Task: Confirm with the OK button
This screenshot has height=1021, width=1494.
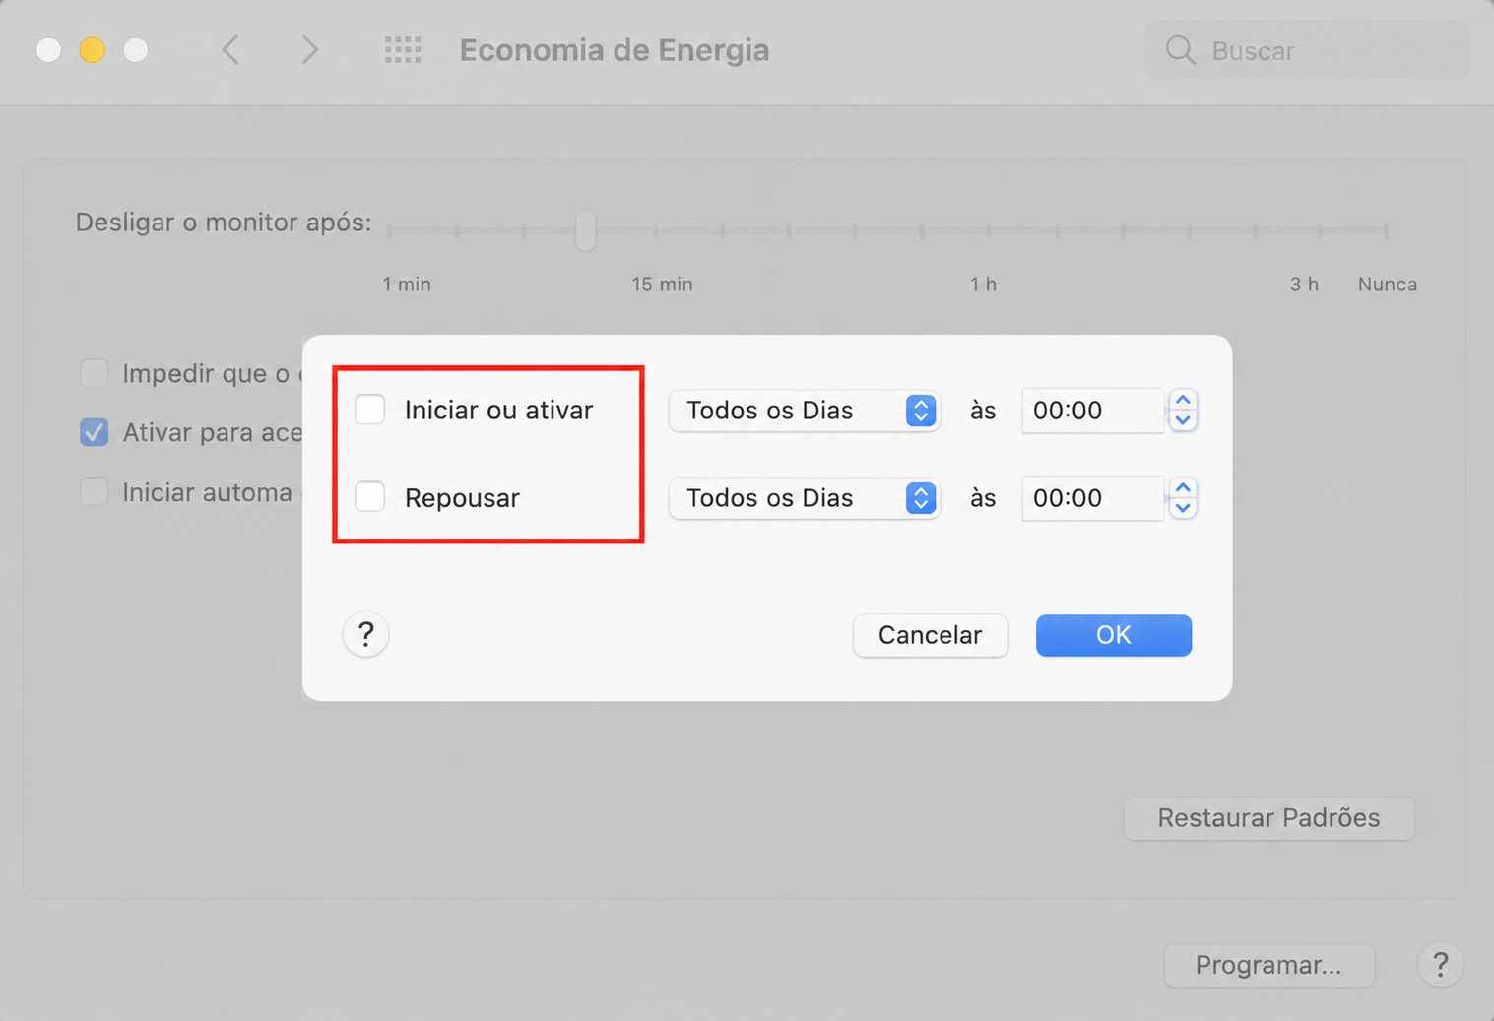Action: 1114,635
